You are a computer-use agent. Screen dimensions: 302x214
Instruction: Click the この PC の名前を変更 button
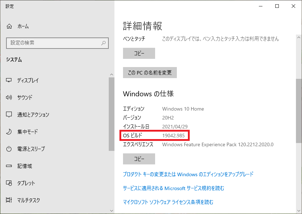[x=150, y=73]
